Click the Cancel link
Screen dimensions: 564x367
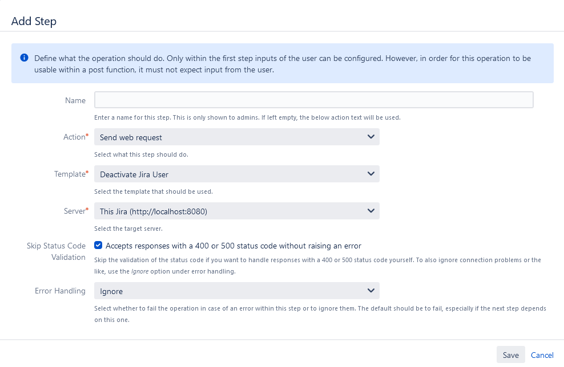(542, 355)
